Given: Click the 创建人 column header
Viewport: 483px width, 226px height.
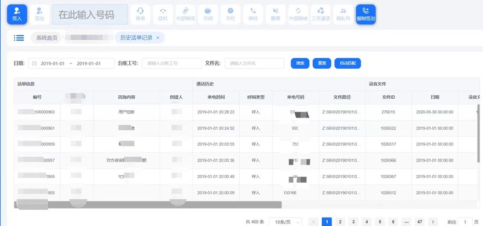Looking at the screenshot, I should point(176,97).
